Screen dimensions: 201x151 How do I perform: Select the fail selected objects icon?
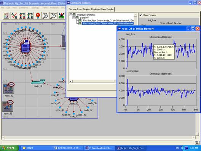pos(22,16)
